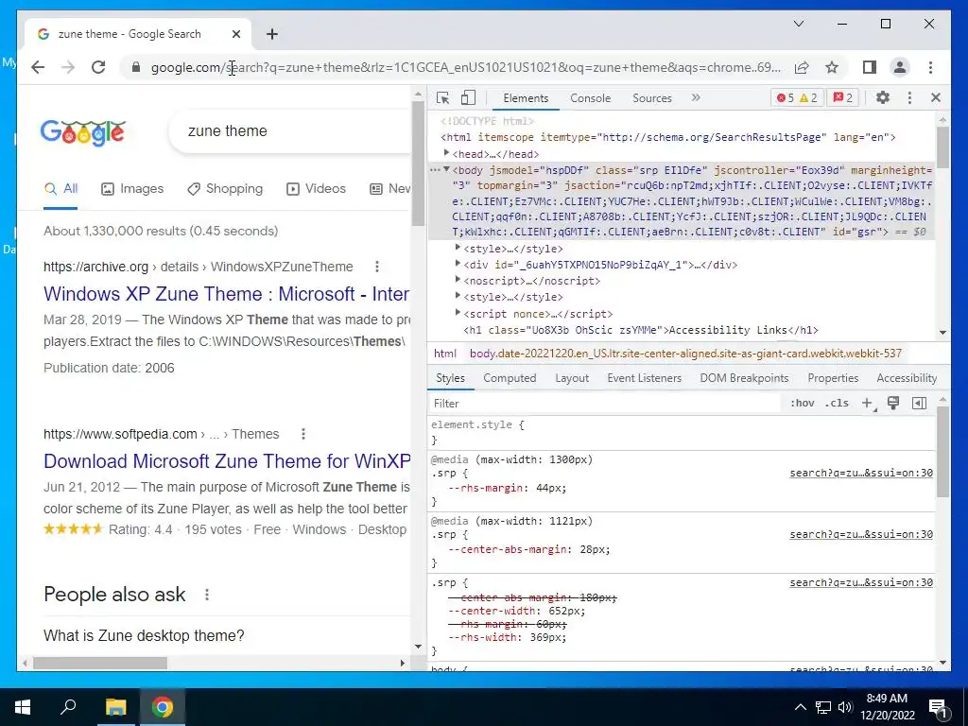The height and width of the screenshot is (726, 968).
Task: Switch to Console tab
Action: click(x=590, y=98)
